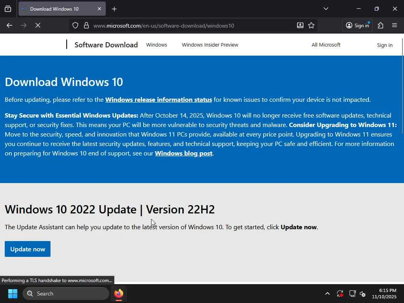The height and width of the screenshot is (303, 404).
Task: Open a new tab with plus icon
Action: 114,9
